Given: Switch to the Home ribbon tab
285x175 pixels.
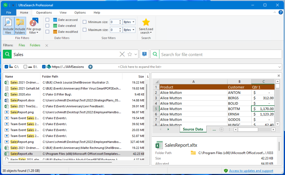Looking at the screenshot, I should [x=24, y=12].
